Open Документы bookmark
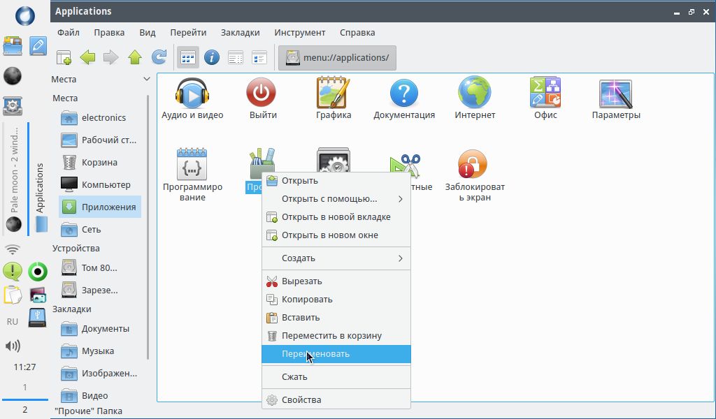The image size is (716, 419). (x=100, y=329)
